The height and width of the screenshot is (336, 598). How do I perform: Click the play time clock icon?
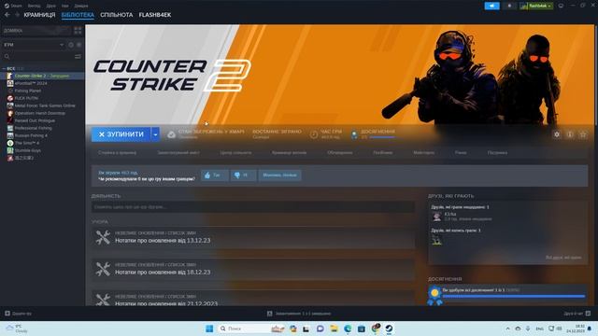coord(314,134)
